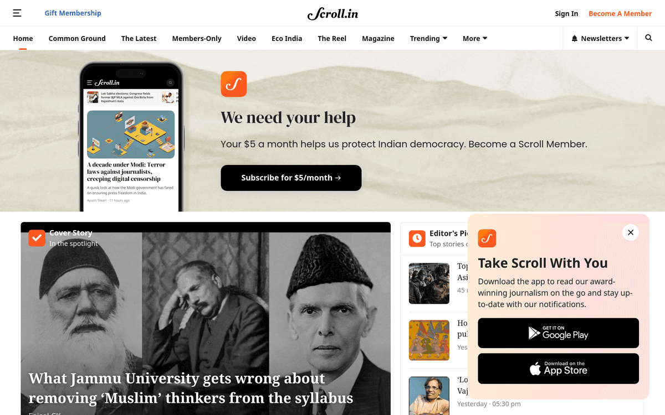Screen dimensions: 665x415
Task: Click the Get it on Google Play button
Action: (559, 333)
